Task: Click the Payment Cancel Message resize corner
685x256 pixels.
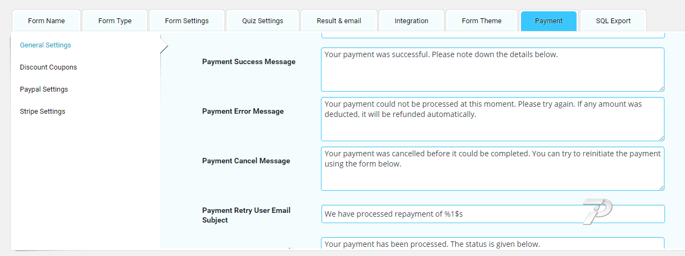Action: 661,187
